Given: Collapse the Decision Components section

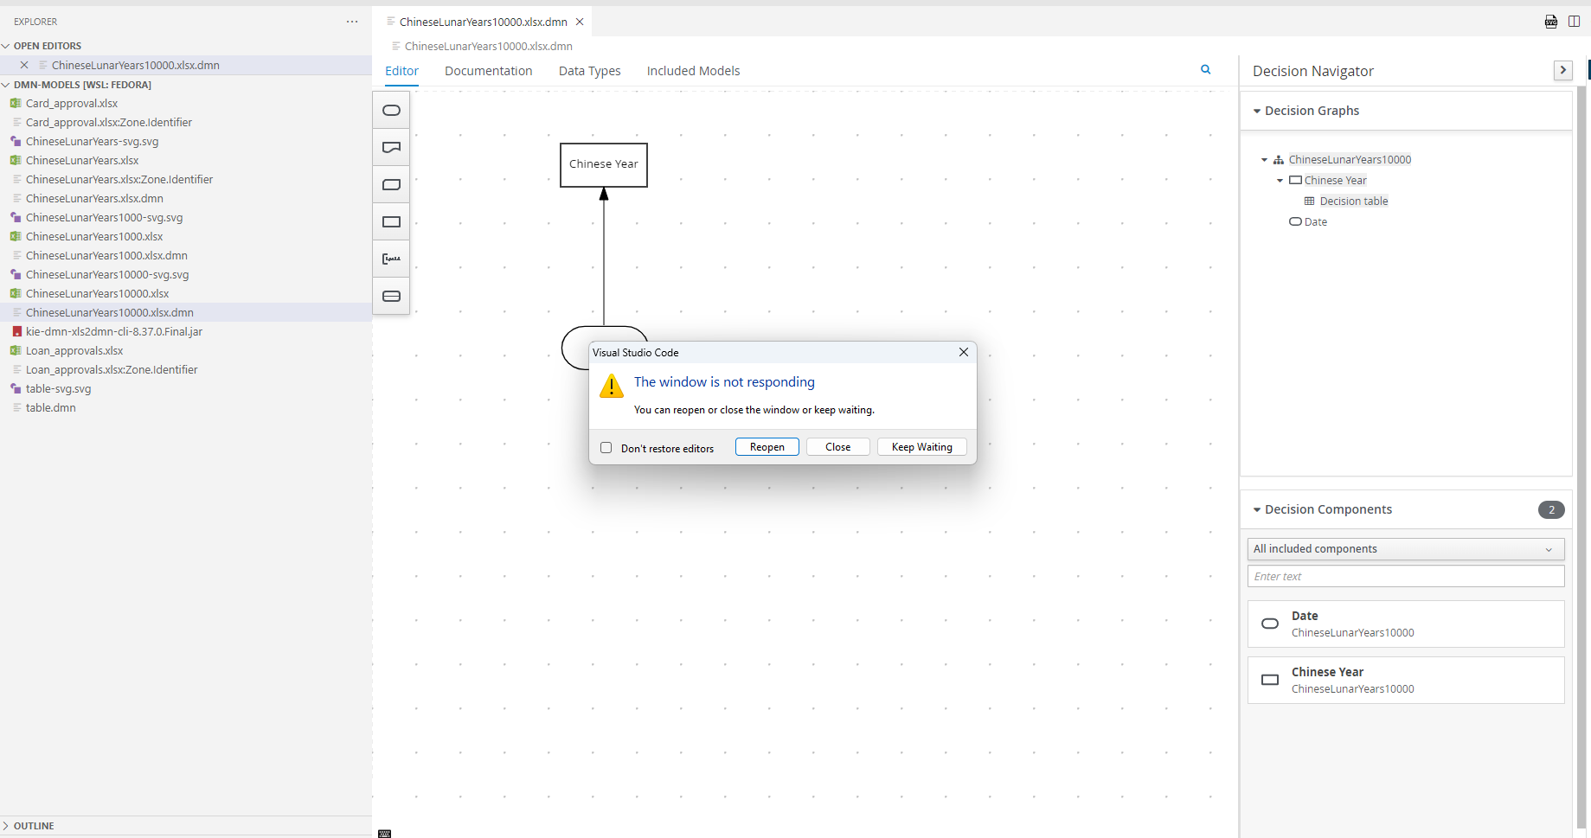Looking at the screenshot, I should [x=1257, y=510].
